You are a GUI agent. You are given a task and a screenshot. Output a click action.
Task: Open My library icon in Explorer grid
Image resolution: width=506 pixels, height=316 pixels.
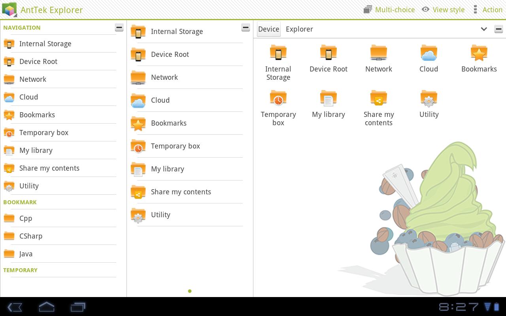[x=329, y=98]
